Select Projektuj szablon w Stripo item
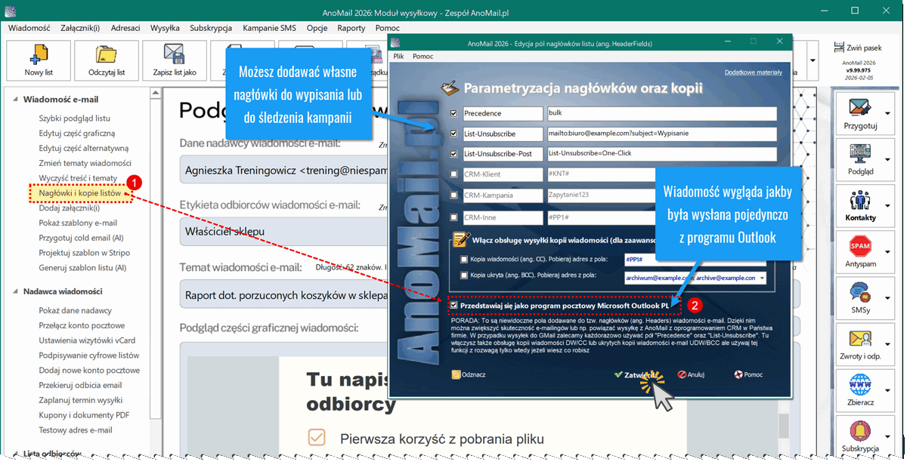 point(85,253)
